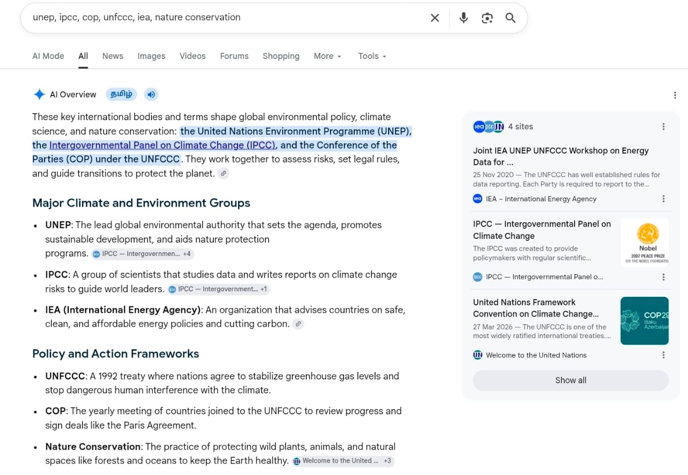Open AI Overview three-dot options menu
The height and width of the screenshot is (475, 688).
[x=675, y=95]
